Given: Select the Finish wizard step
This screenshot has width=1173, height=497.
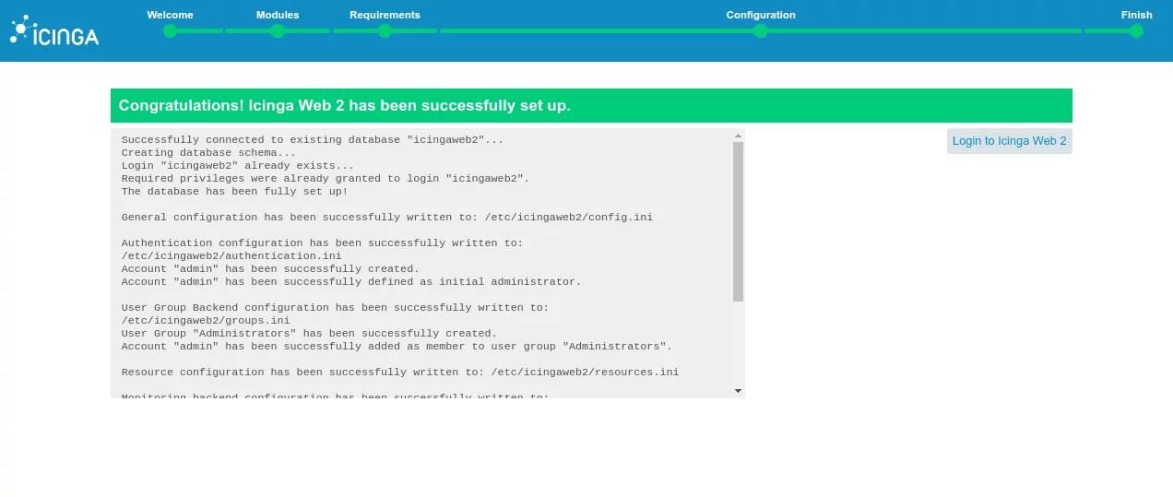Looking at the screenshot, I should 1136,30.
